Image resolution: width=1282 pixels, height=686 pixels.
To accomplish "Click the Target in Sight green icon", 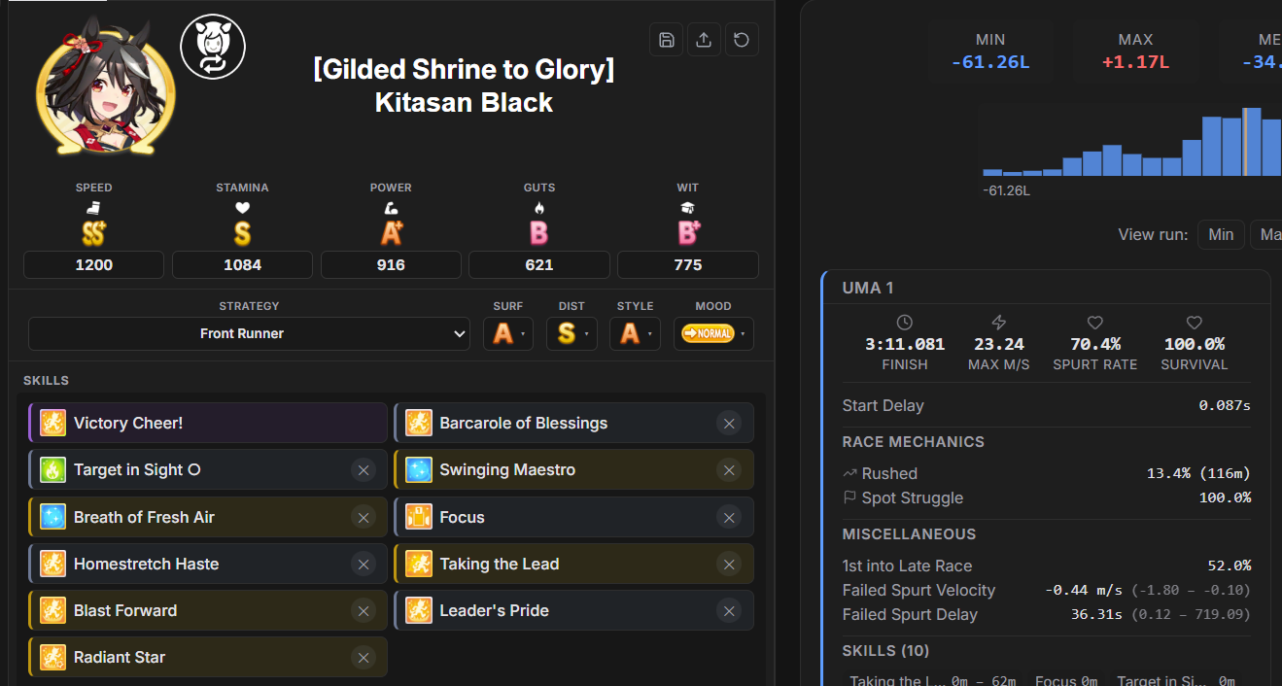I will 52,470.
